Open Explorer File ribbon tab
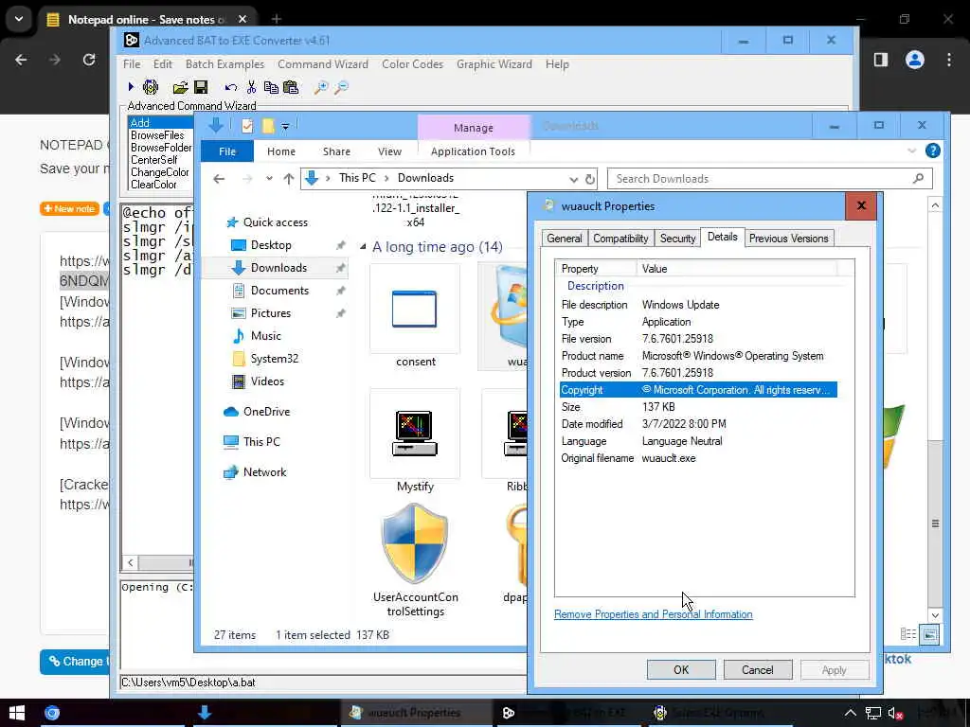This screenshot has height=727, width=970. point(227,151)
